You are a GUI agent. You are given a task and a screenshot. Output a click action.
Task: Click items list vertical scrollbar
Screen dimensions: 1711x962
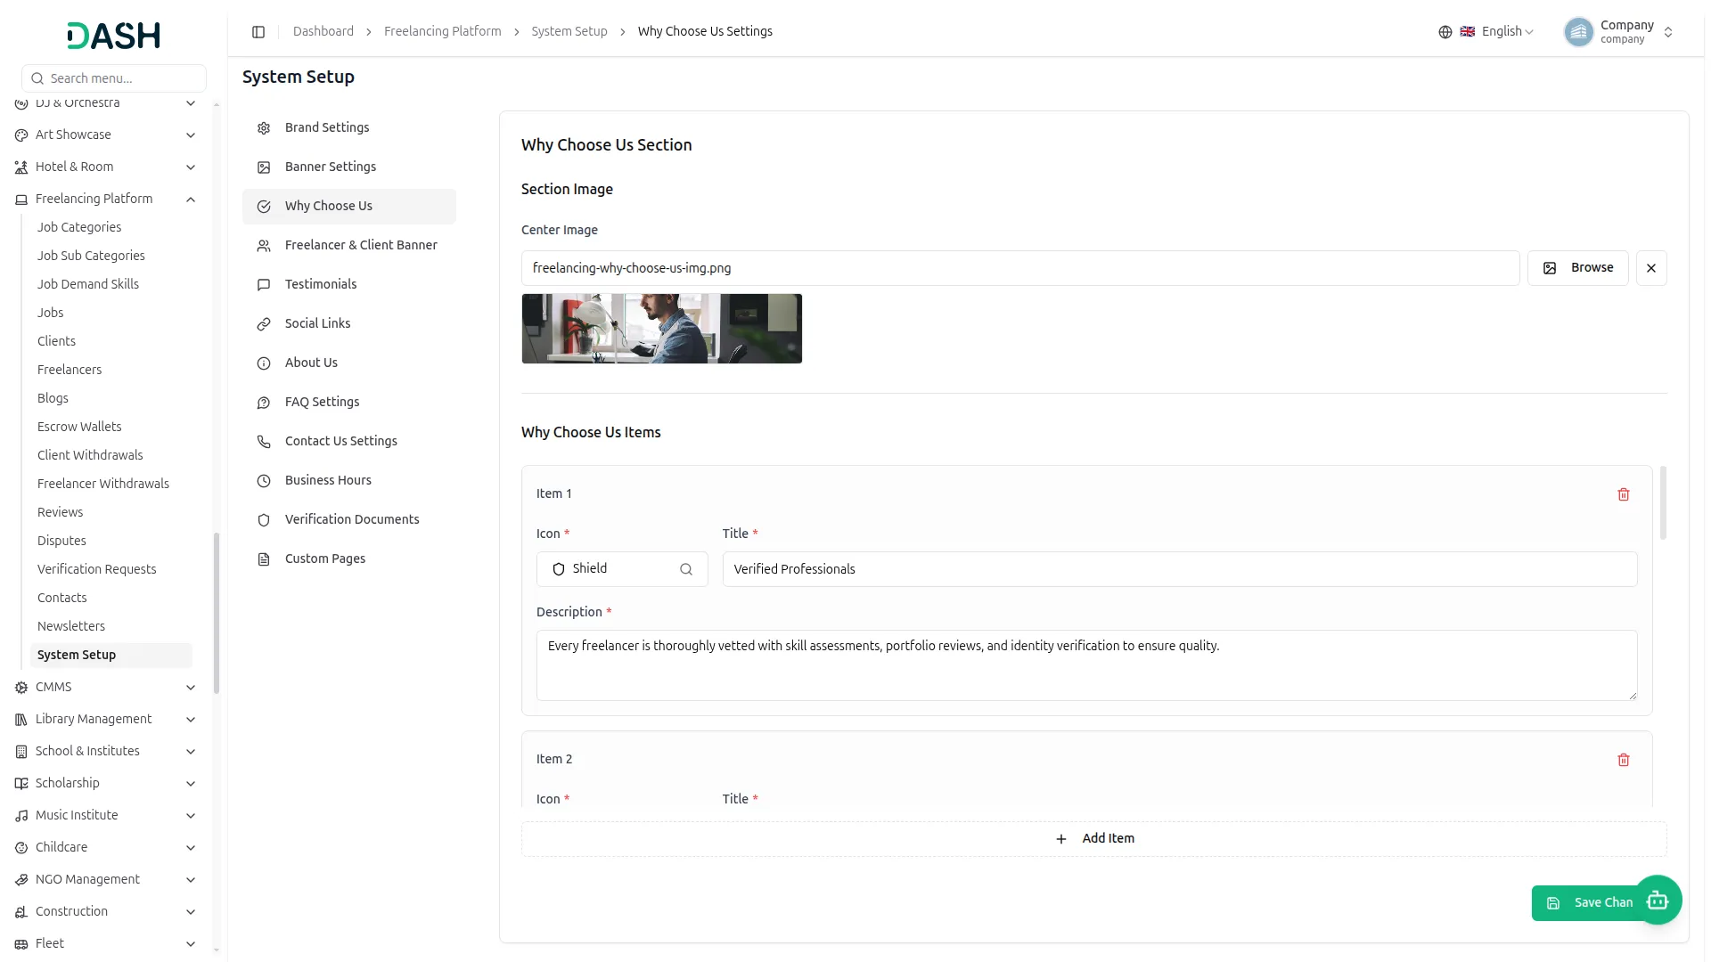pos(1663,502)
